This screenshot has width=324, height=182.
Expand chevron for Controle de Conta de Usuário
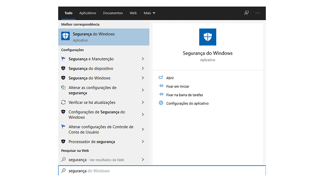tap(143, 129)
